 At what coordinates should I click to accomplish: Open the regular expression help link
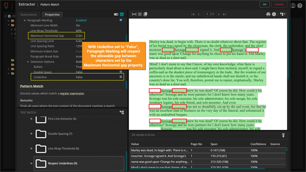[x=72, y=94]
